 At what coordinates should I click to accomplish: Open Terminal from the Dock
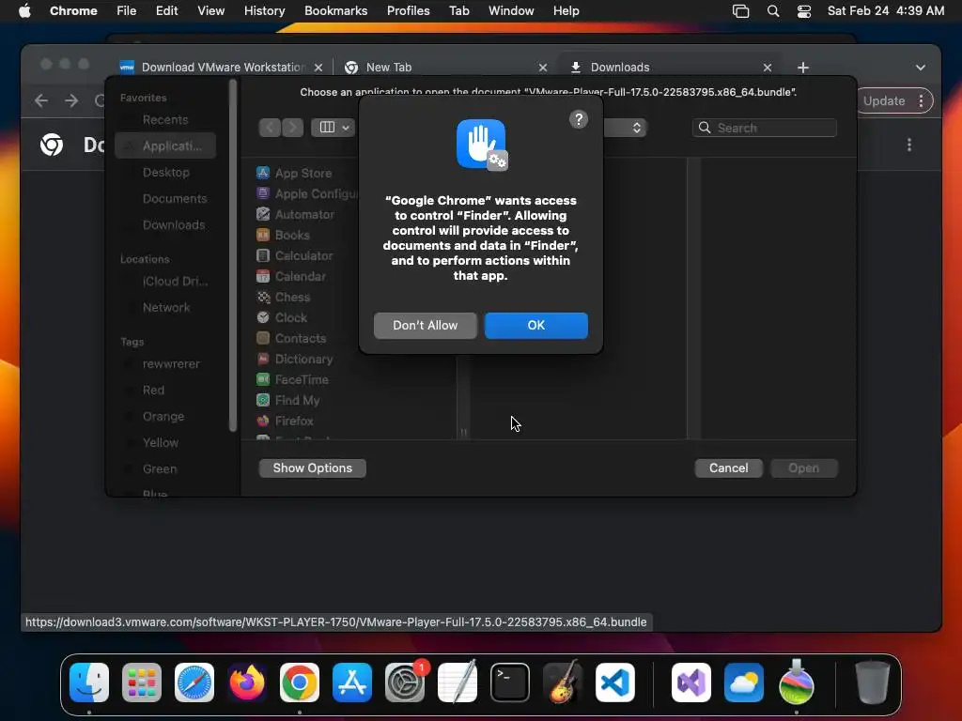pos(510,683)
